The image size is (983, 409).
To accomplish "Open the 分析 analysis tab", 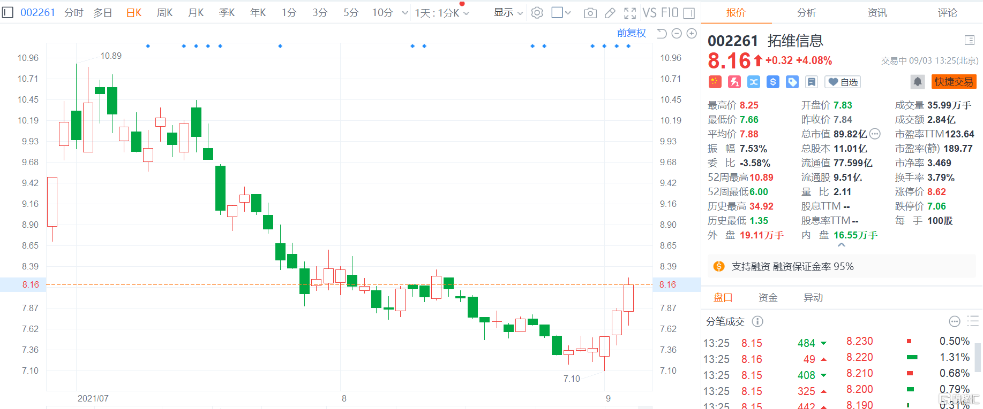I will click(807, 13).
